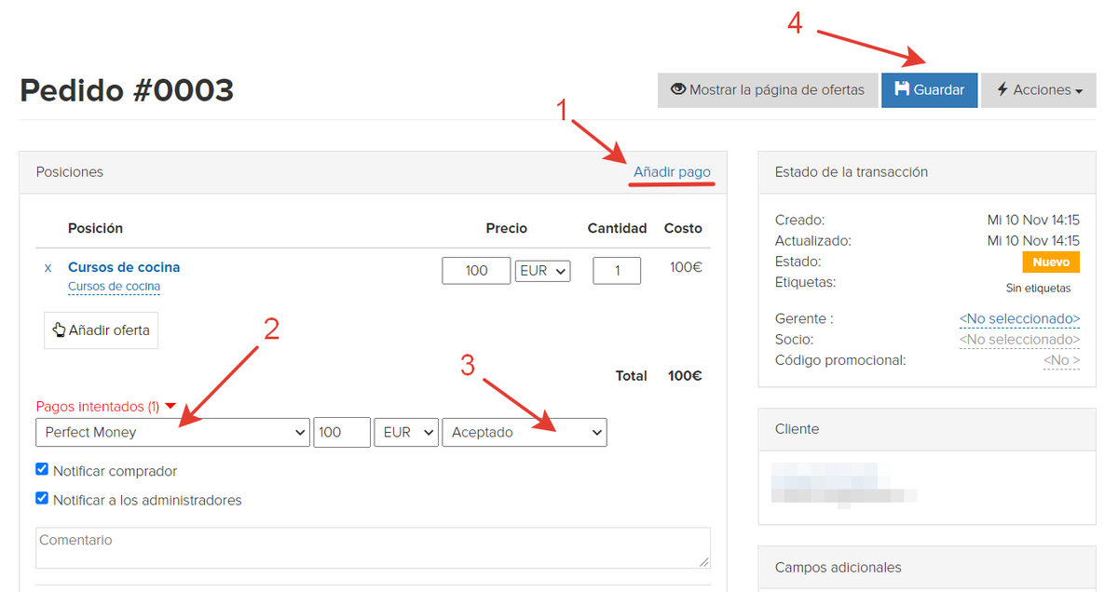Screen dimensions: 1118x592
Task: Remove Cursos de cocina position with x
Action: (48, 268)
